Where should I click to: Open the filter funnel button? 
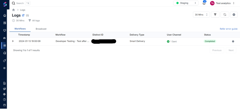tap(215, 15)
